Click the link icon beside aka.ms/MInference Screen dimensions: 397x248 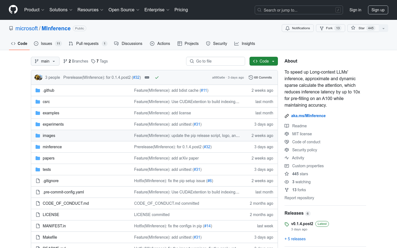(x=287, y=116)
